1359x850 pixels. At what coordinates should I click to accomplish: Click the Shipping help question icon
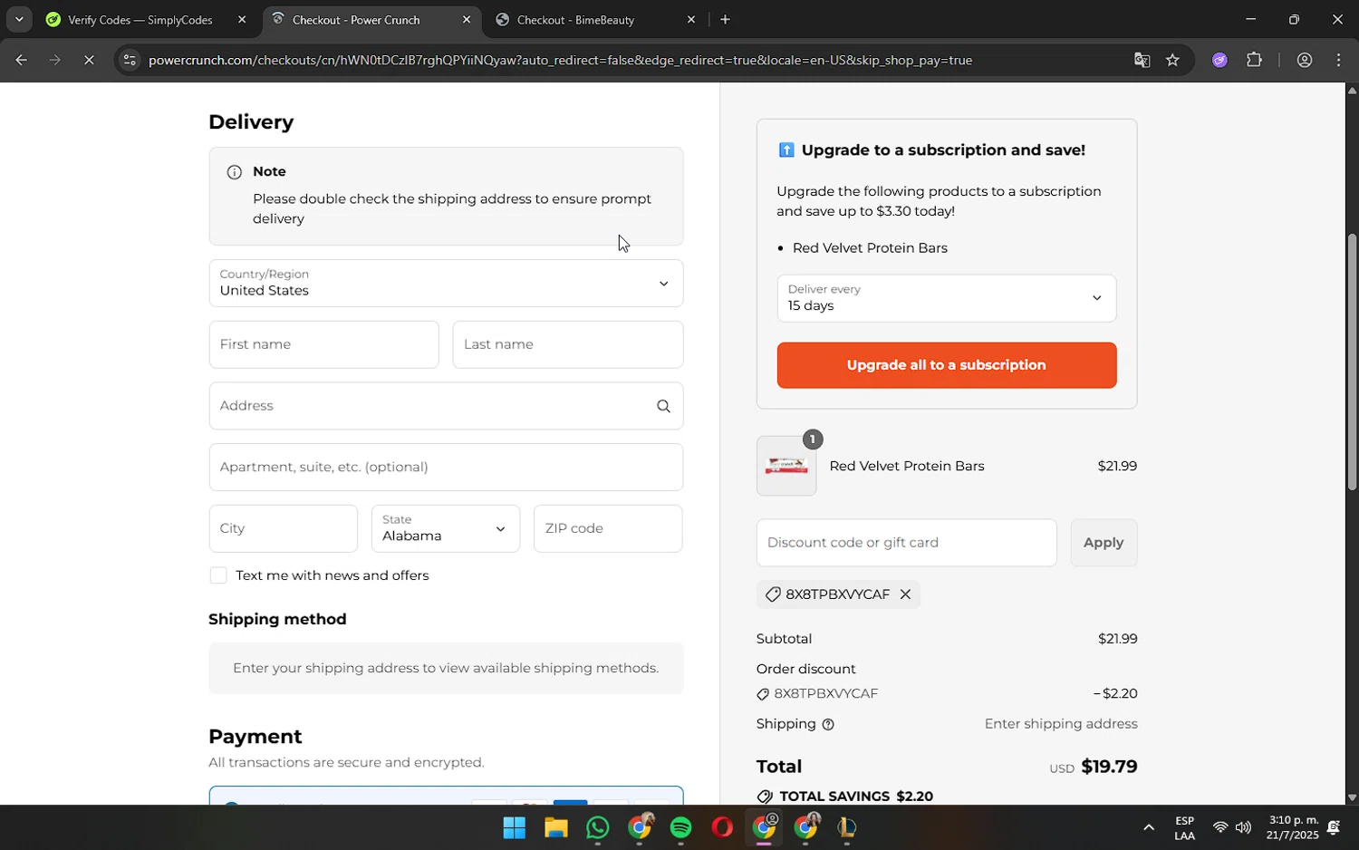(x=828, y=725)
